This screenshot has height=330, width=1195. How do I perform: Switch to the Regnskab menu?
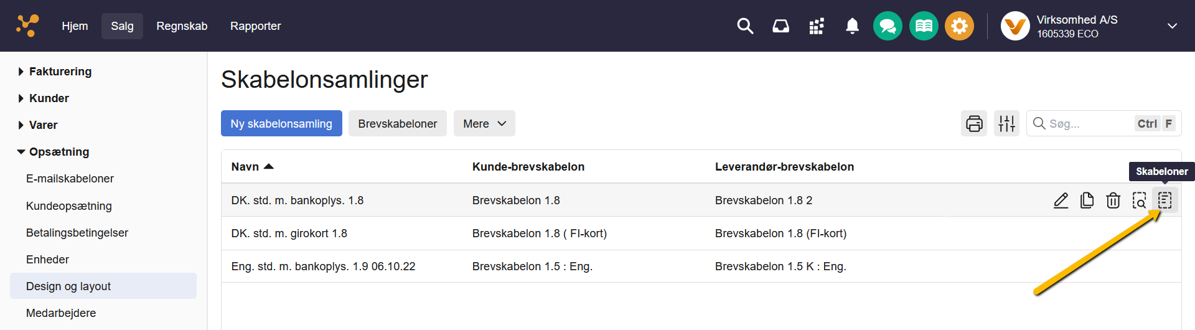[x=182, y=26]
